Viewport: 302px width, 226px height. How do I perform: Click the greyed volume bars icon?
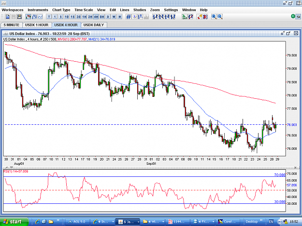[146, 17]
